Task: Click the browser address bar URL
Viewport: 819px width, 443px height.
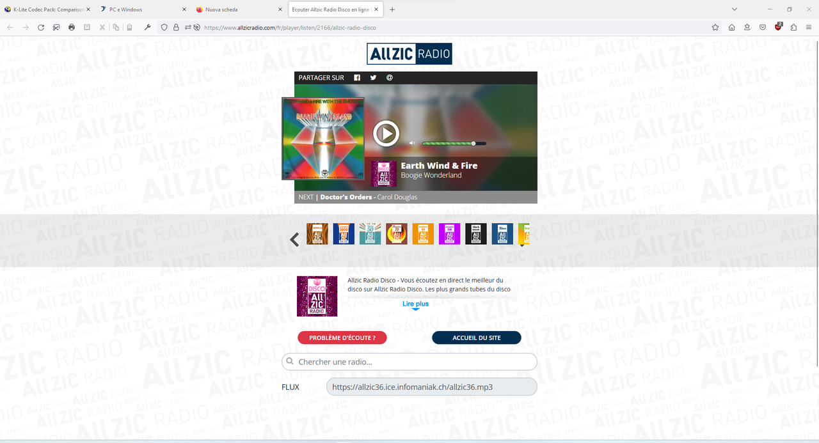Action: (290, 27)
